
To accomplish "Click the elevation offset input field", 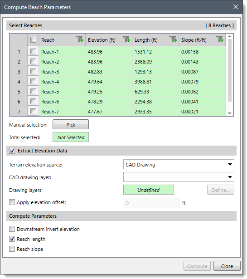I will click(151, 203).
